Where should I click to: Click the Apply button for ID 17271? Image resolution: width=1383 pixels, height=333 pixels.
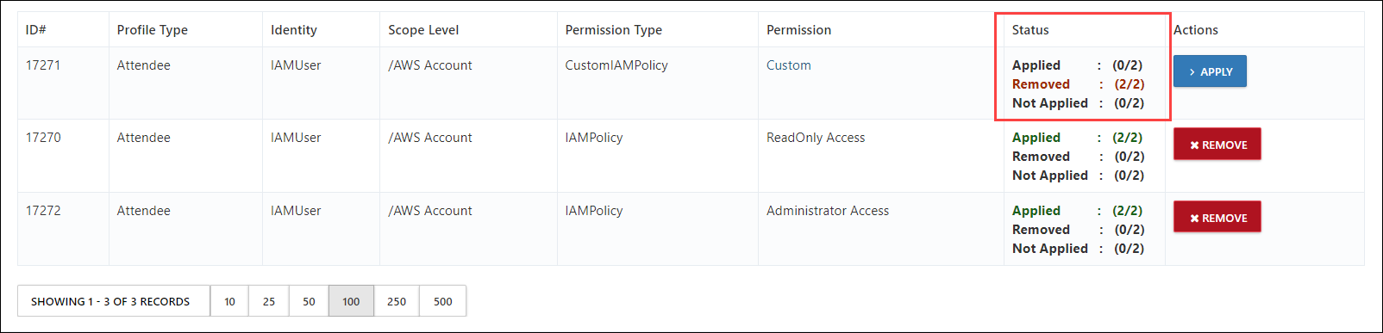pyautogui.click(x=1210, y=71)
